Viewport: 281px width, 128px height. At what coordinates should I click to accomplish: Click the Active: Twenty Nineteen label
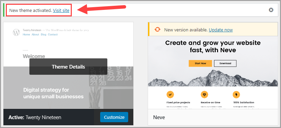click(x=35, y=117)
